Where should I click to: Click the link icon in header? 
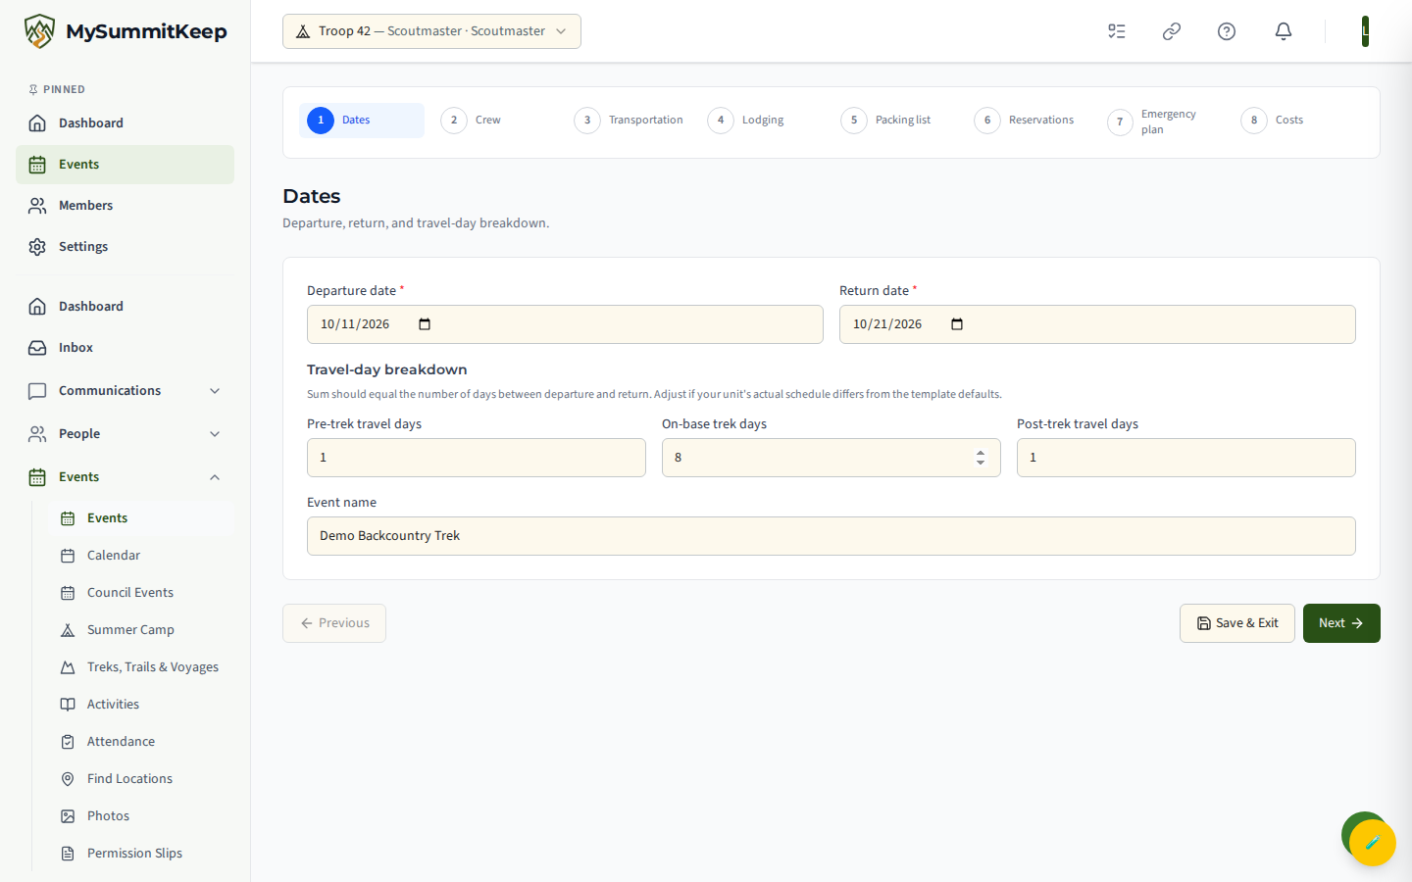pyautogui.click(x=1172, y=31)
